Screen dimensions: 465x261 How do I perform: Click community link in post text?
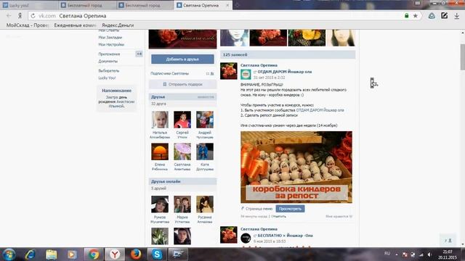pos(320,110)
